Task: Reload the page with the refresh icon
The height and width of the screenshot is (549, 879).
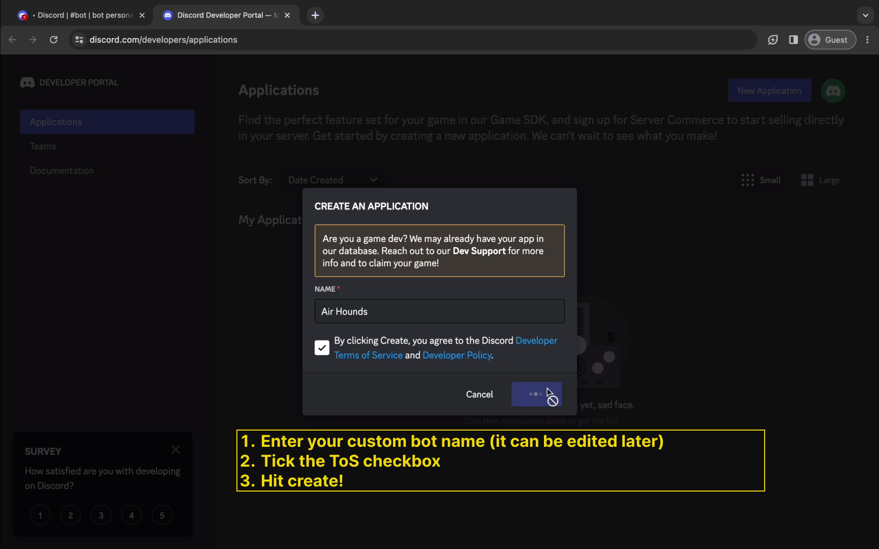Action: [x=53, y=40]
